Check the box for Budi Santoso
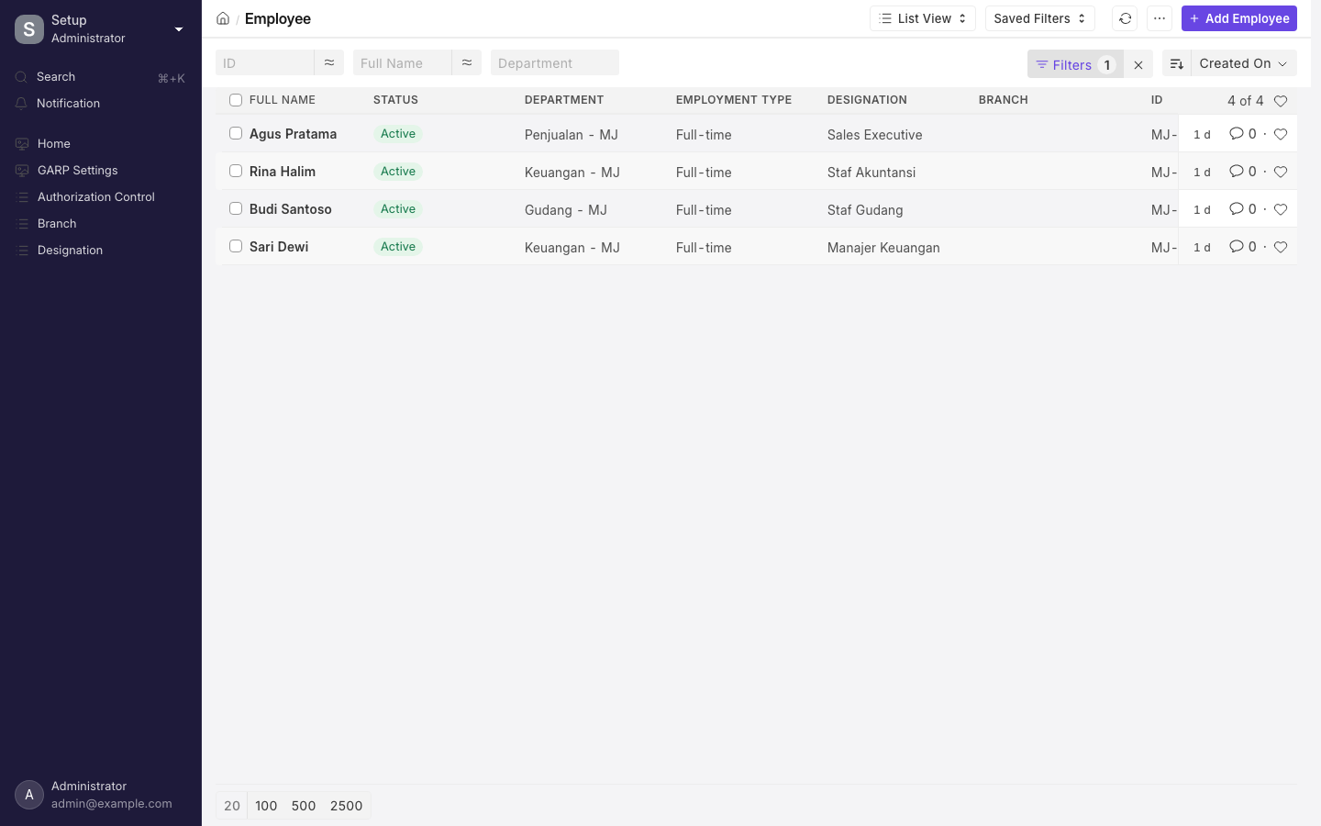 pyautogui.click(x=236, y=208)
